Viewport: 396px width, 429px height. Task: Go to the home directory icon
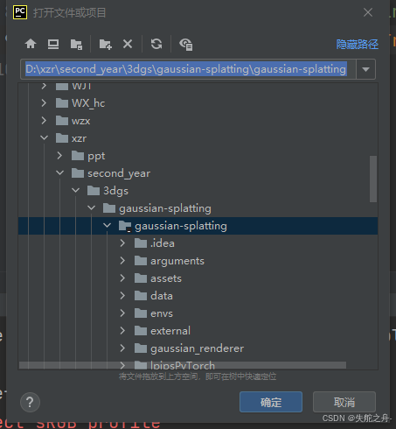[31, 44]
